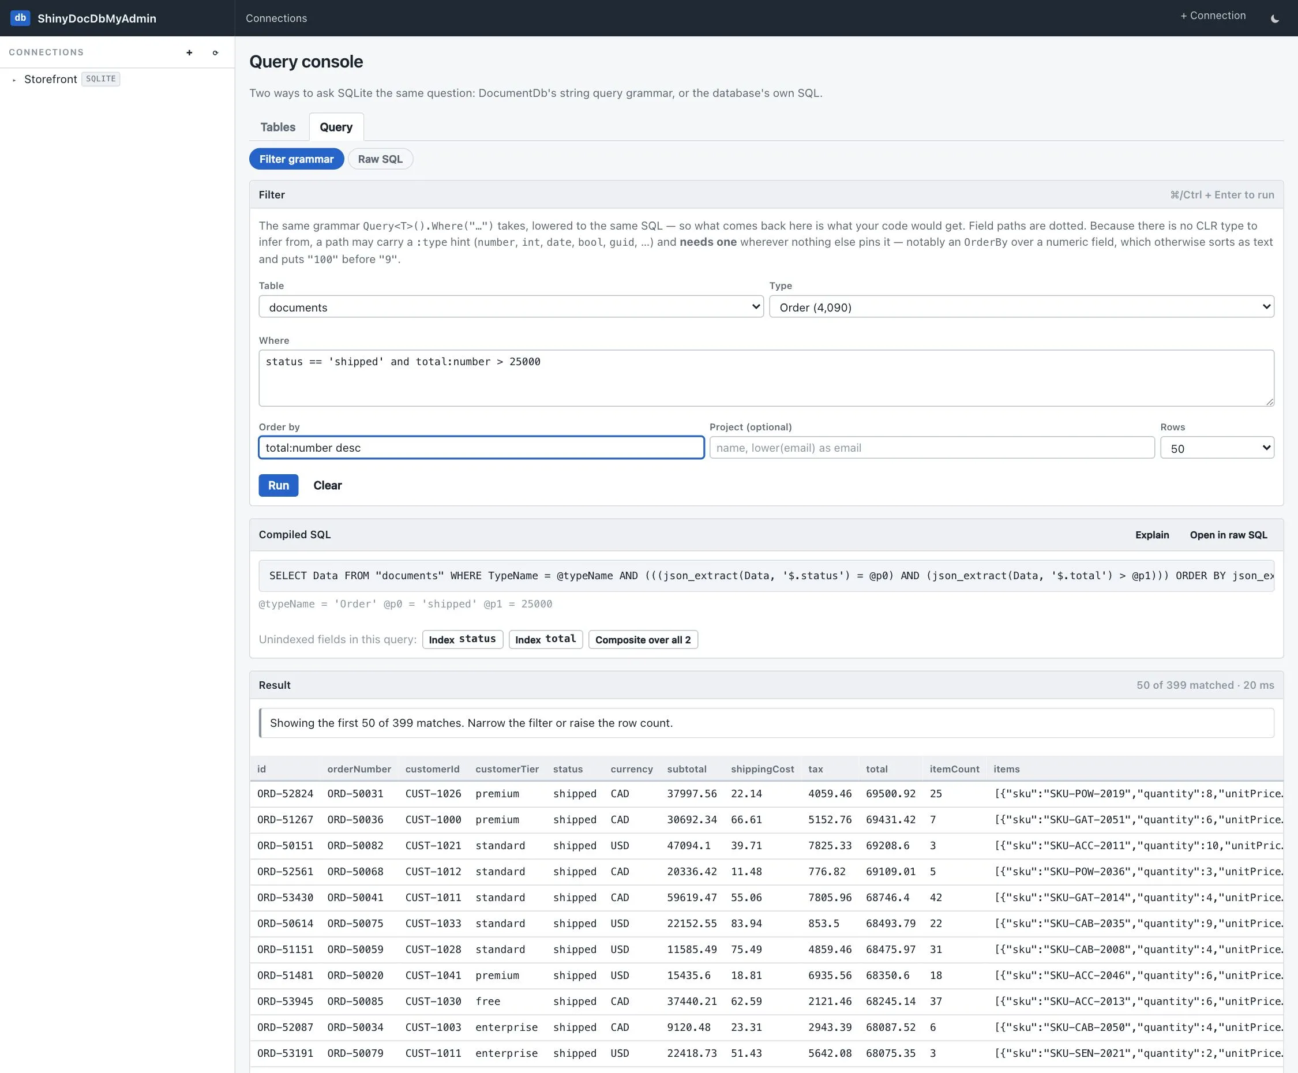Click the Order by input field
The height and width of the screenshot is (1073, 1298).
coord(482,448)
